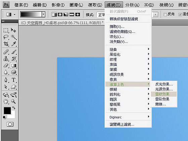Choose diamond gradient style
Viewport: 188px width, 141px height.
pos(78,14)
